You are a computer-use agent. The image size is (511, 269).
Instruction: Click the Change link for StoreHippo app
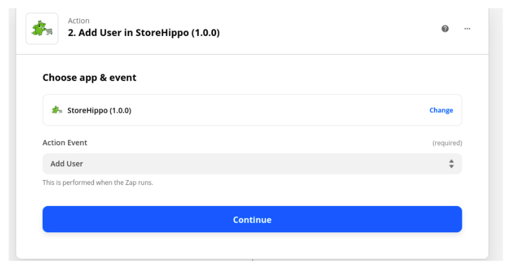pyautogui.click(x=441, y=110)
